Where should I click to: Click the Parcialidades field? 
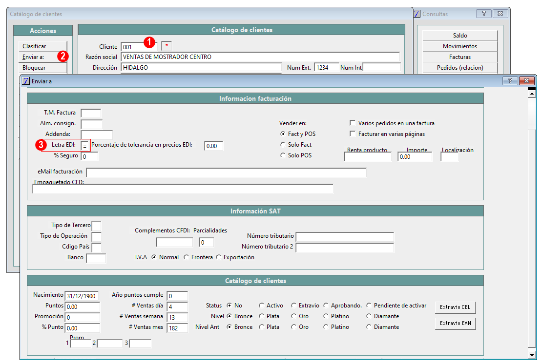207,242
